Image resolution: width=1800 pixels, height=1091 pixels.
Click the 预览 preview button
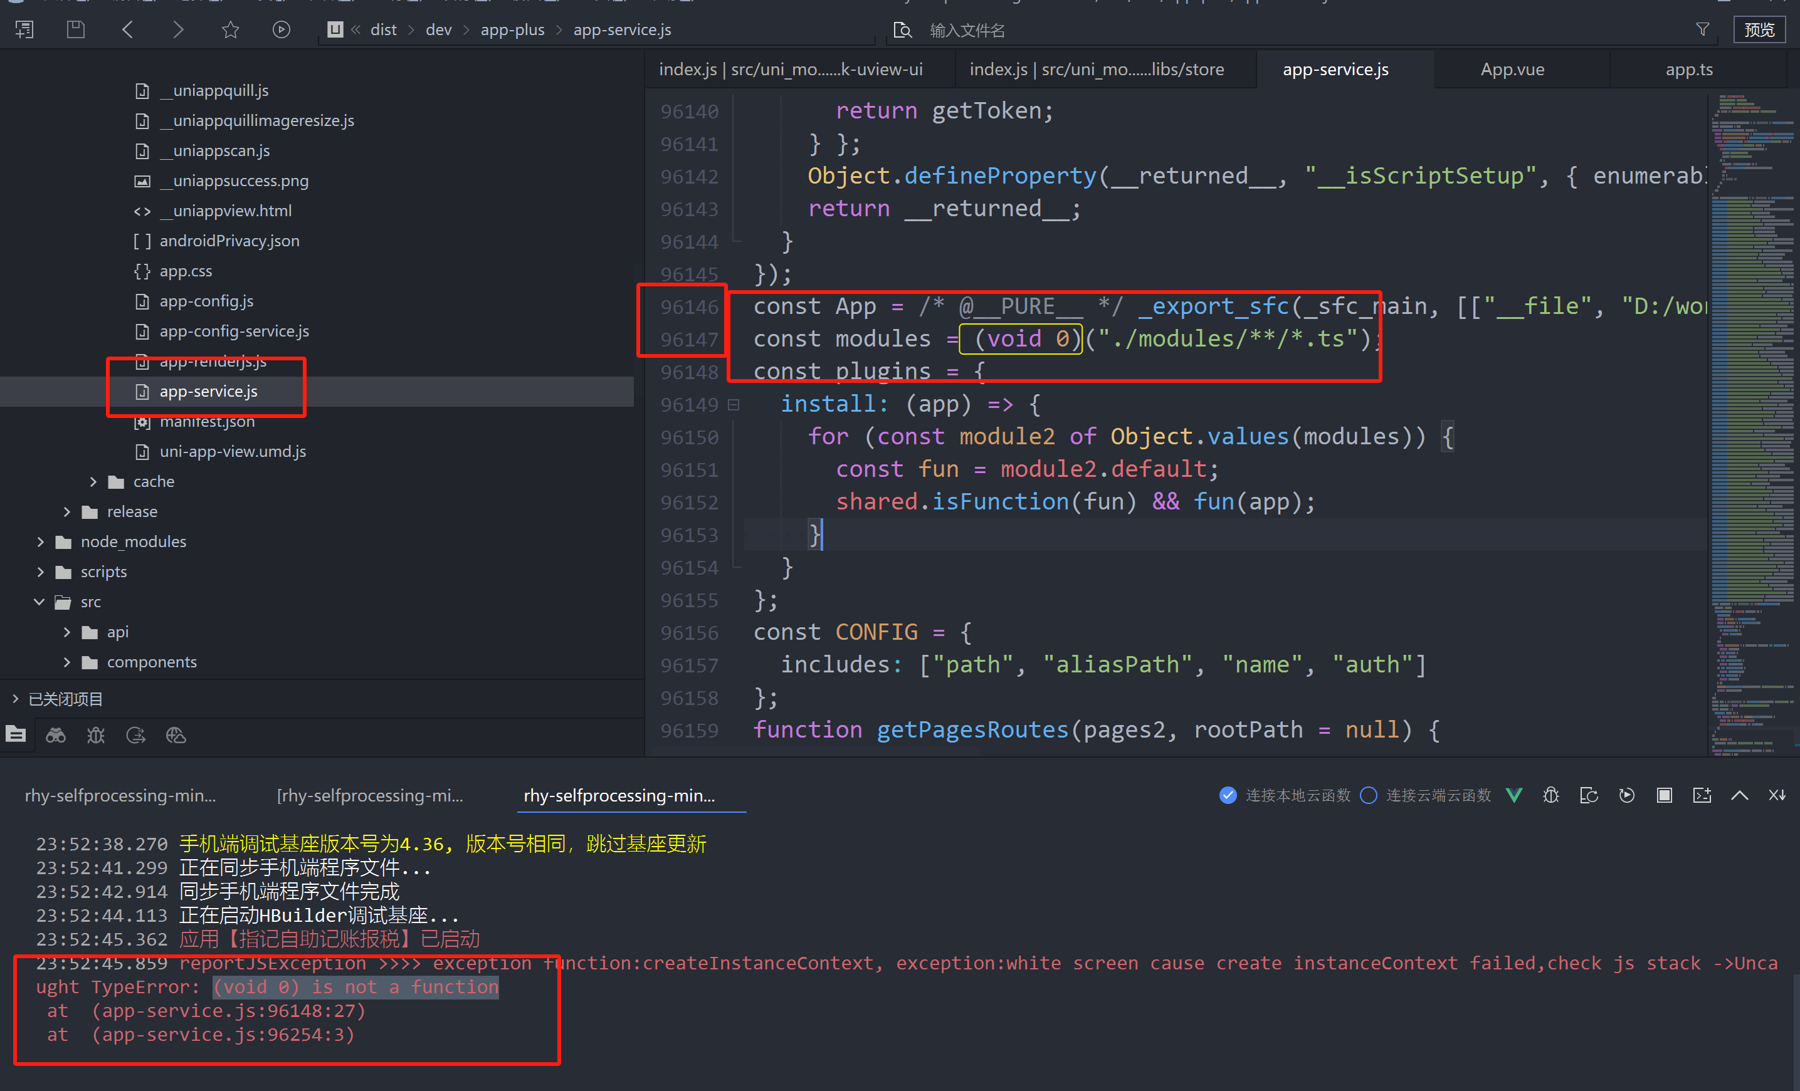[x=1759, y=30]
